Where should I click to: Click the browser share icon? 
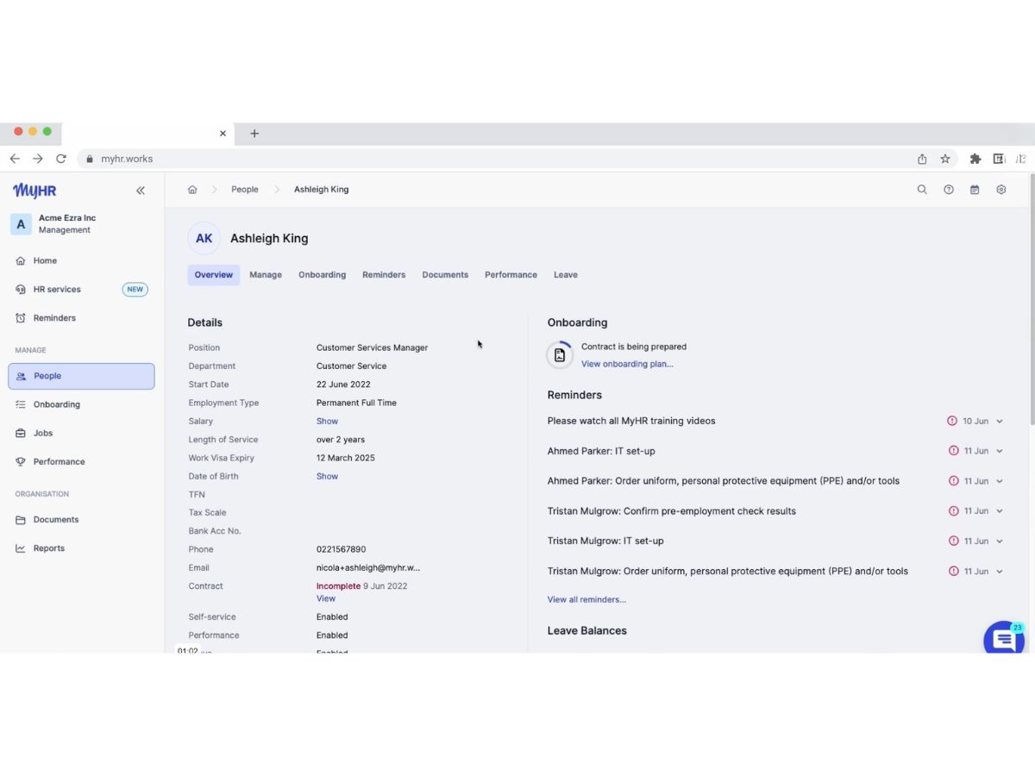click(922, 159)
